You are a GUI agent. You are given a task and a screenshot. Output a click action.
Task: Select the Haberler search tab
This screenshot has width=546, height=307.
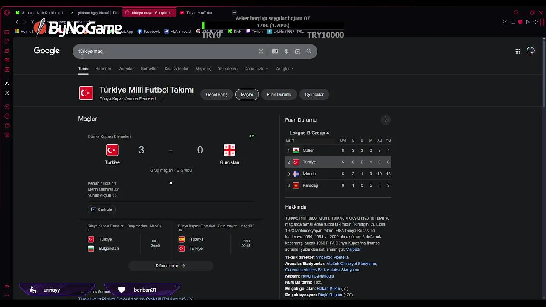click(103, 68)
